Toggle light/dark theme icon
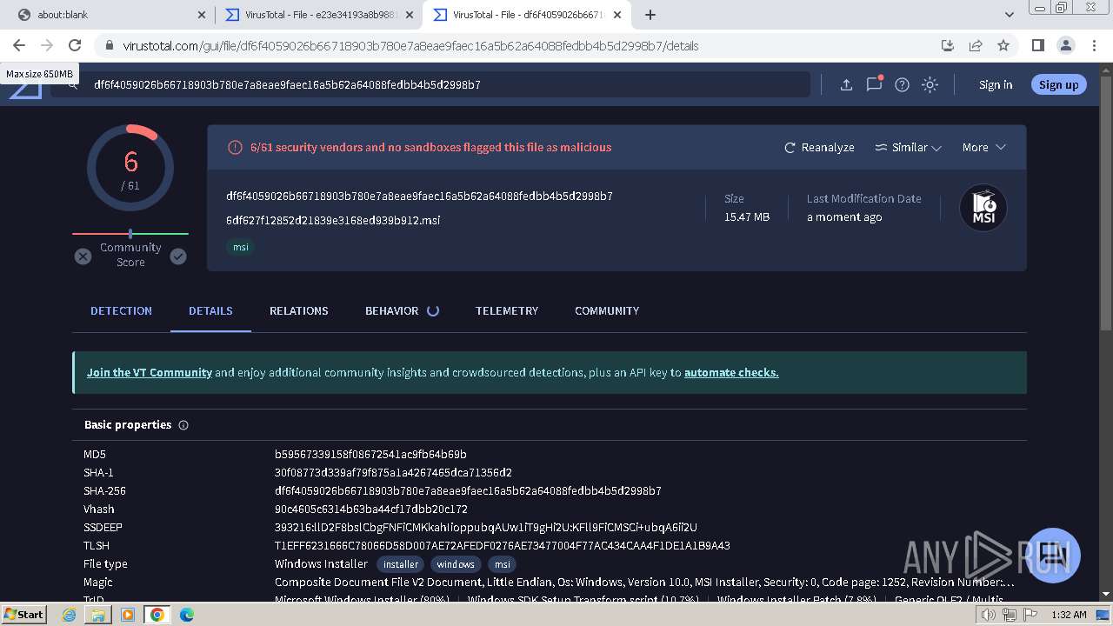1113x626 pixels. coord(930,84)
